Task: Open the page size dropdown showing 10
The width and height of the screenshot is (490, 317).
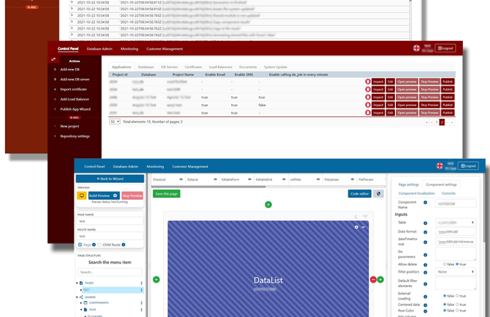Action: [x=115, y=122]
